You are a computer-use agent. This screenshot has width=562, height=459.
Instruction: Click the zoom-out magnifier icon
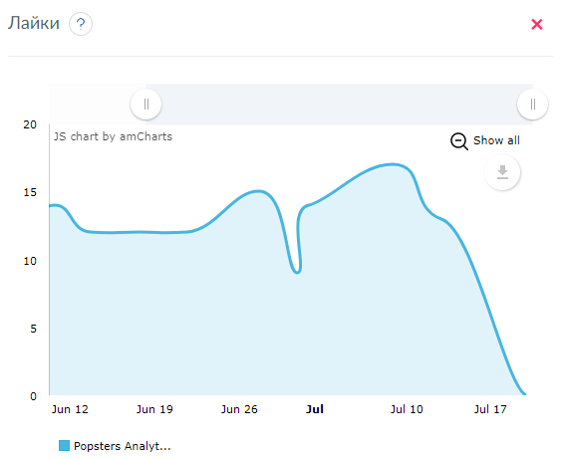tap(459, 141)
